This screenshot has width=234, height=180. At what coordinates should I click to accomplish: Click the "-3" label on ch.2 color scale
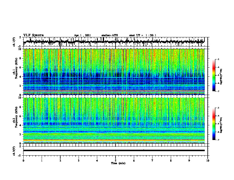coord(218,108)
